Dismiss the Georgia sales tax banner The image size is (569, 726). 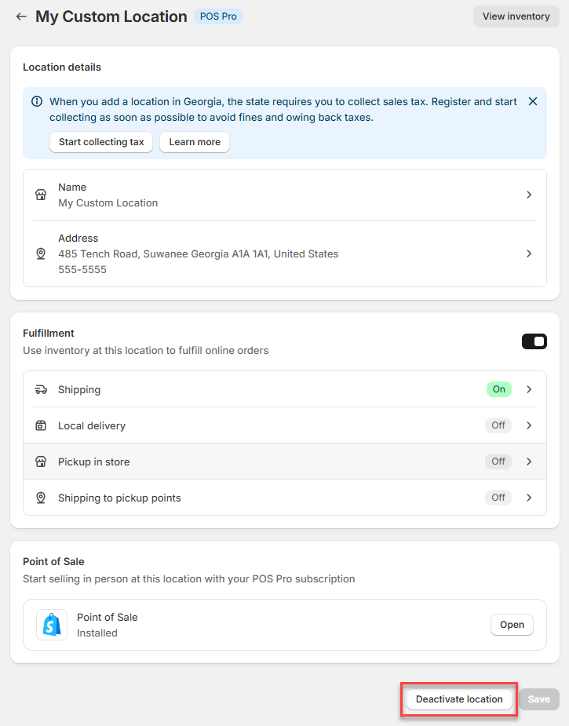point(533,101)
